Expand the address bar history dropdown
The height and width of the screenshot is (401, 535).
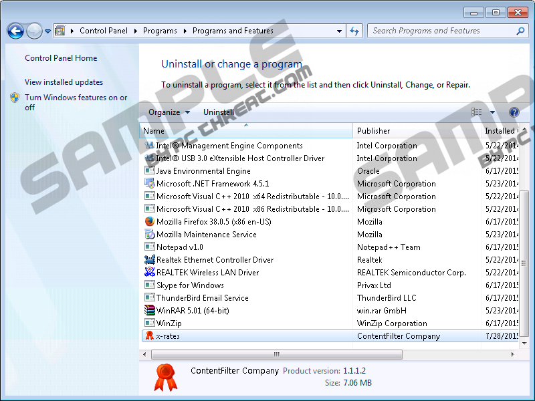[340, 31]
